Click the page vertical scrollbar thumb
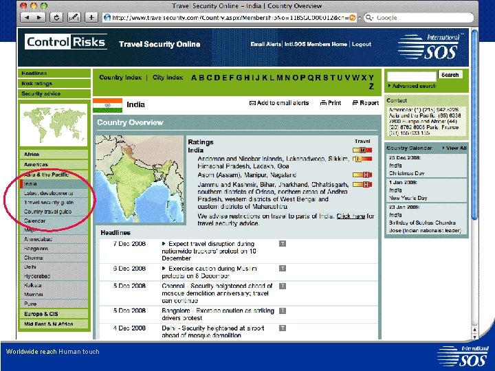 pos(475,124)
